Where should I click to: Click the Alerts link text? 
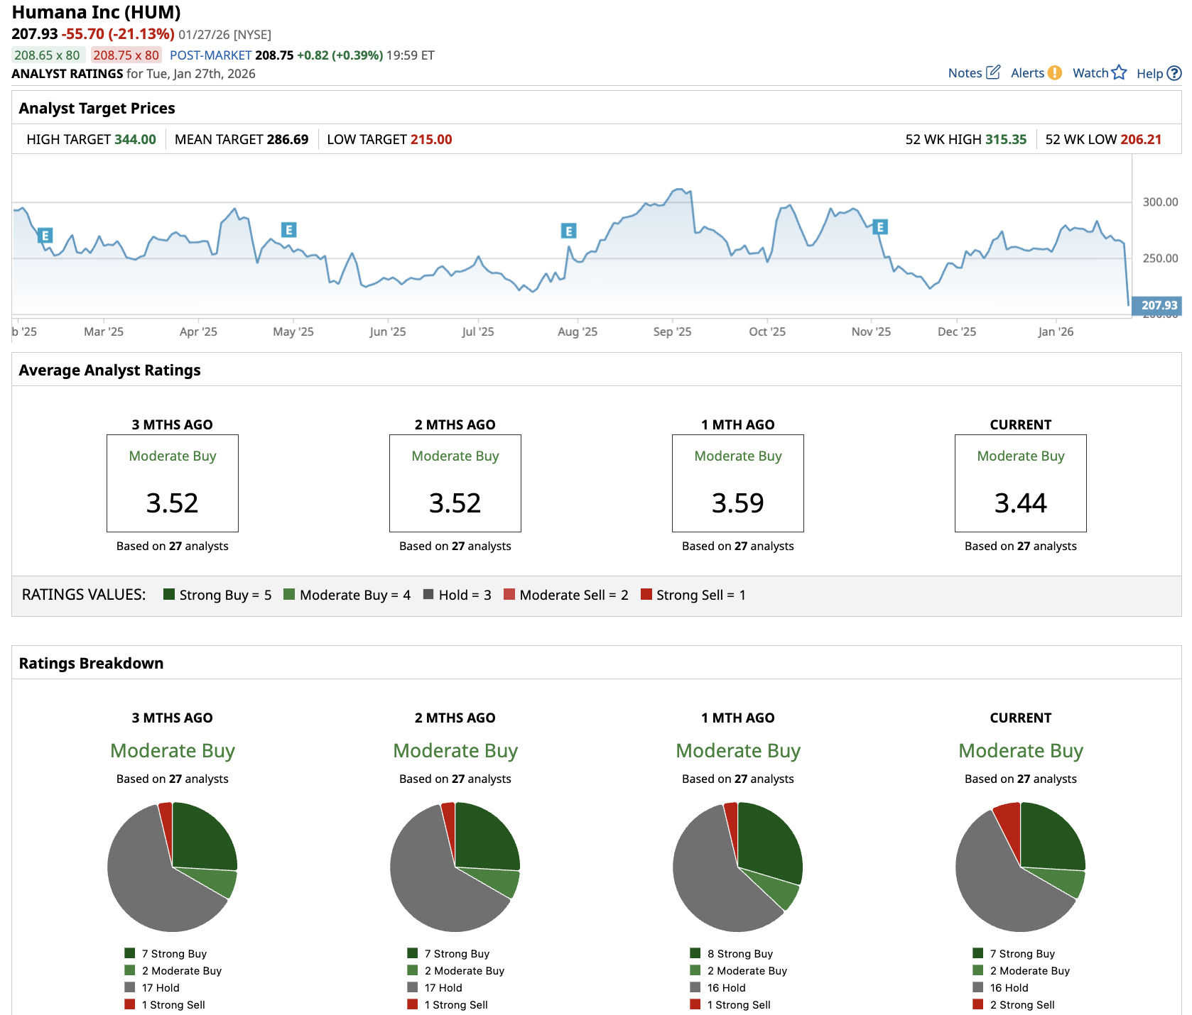1027,73
